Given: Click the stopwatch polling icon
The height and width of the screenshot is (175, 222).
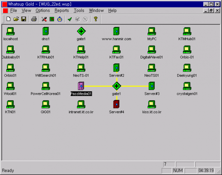Looking at the screenshot, I should pos(60,19).
